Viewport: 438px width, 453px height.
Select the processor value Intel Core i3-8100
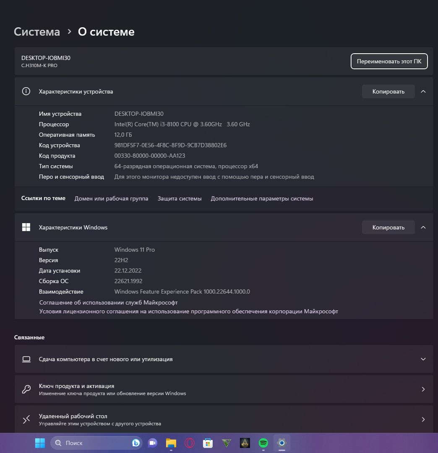(182, 124)
